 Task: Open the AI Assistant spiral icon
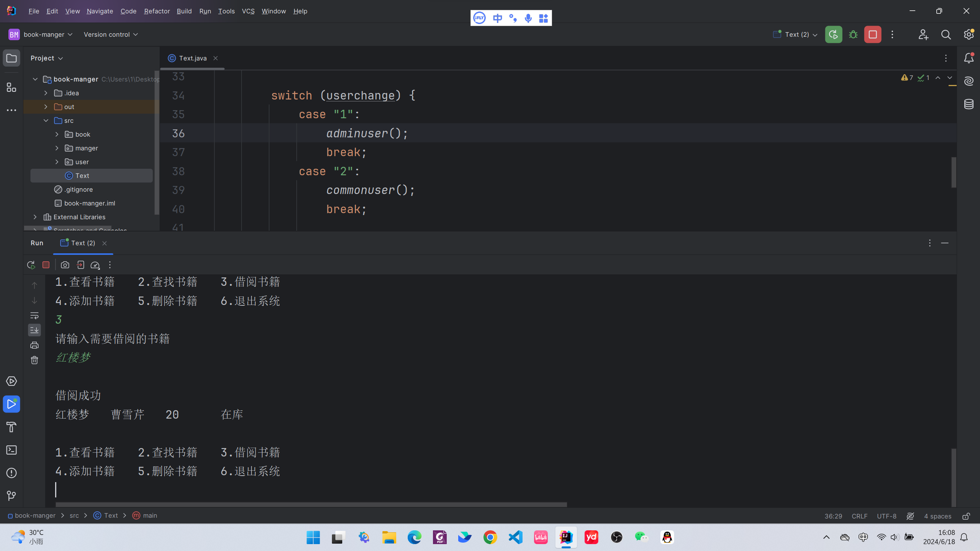(x=969, y=81)
